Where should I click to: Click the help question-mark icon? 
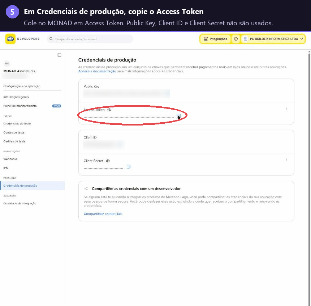[236, 39]
